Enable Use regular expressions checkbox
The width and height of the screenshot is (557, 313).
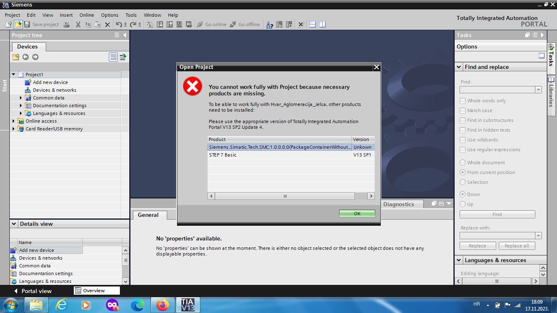(x=462, y=150)
